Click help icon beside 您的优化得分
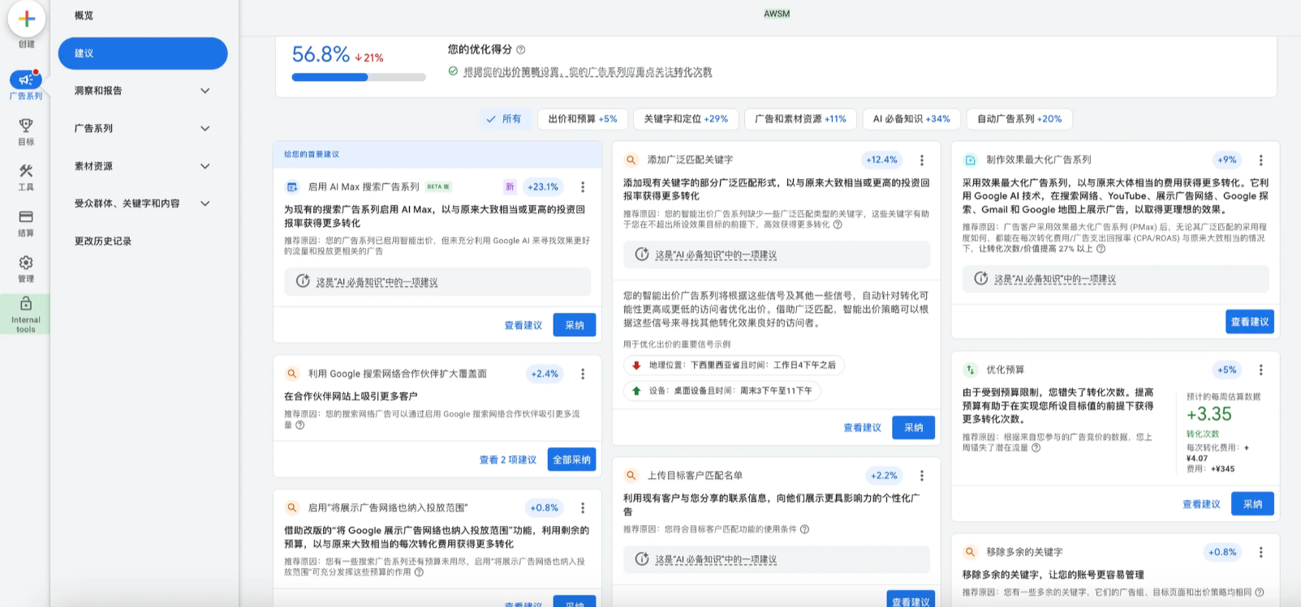Image resolution: width=1301 pixels, height=607 pixels. click(521, 49)
